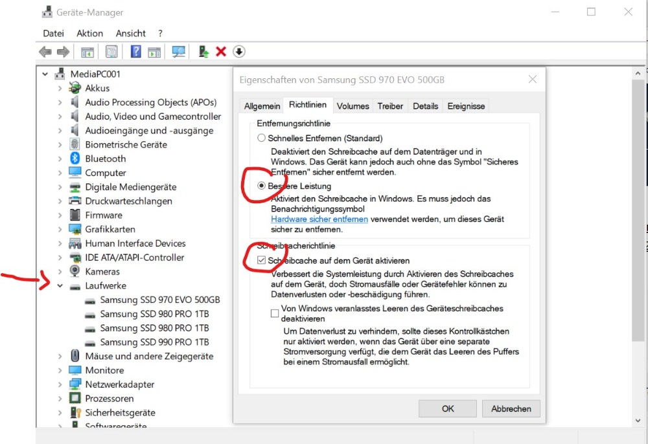Viewport: 648px width, 444px height.
Task: Select the Digitale Mediengeräte entry
Action: [131, 187]
